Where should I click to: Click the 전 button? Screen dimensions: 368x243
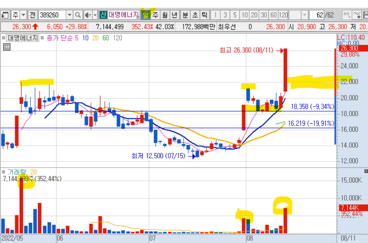(x=33, y=15)
